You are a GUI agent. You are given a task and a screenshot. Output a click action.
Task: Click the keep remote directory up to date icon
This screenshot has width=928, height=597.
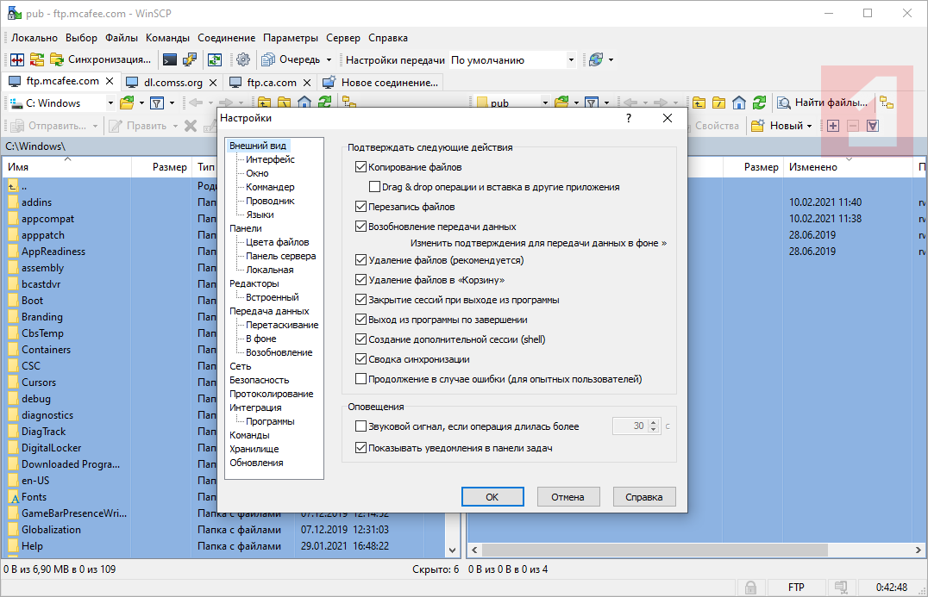coord(214,59)
